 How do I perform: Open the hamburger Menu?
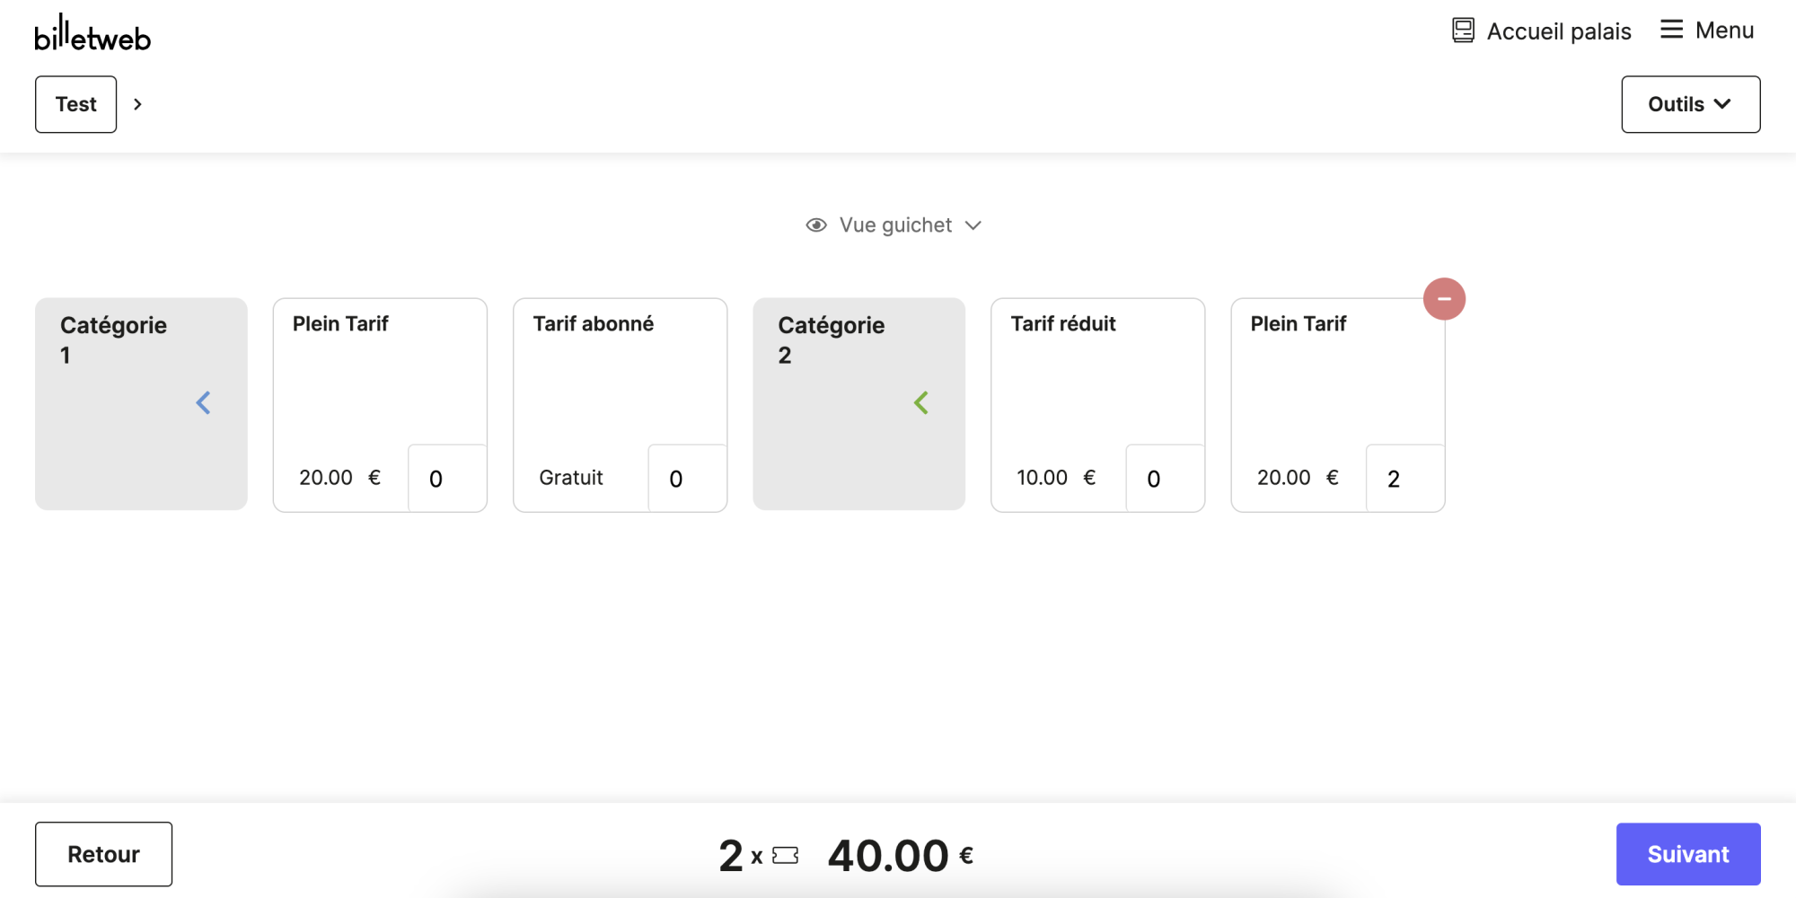(1706, 31)
